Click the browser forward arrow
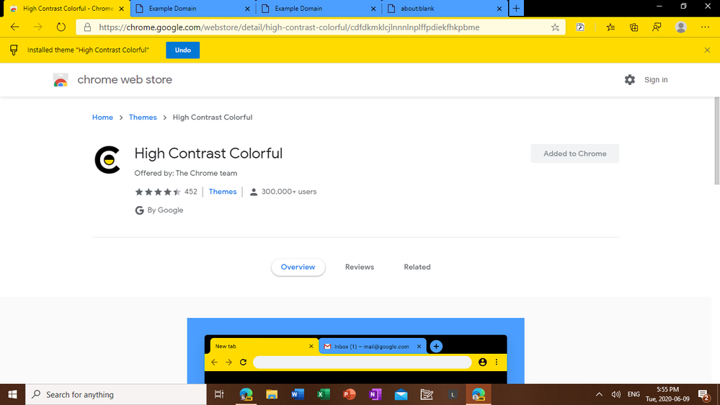Viewport: 720px width, 405px height. (37, 27)
